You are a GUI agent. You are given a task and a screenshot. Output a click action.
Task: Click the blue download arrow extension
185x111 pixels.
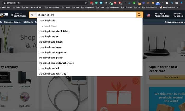[181, 3]
